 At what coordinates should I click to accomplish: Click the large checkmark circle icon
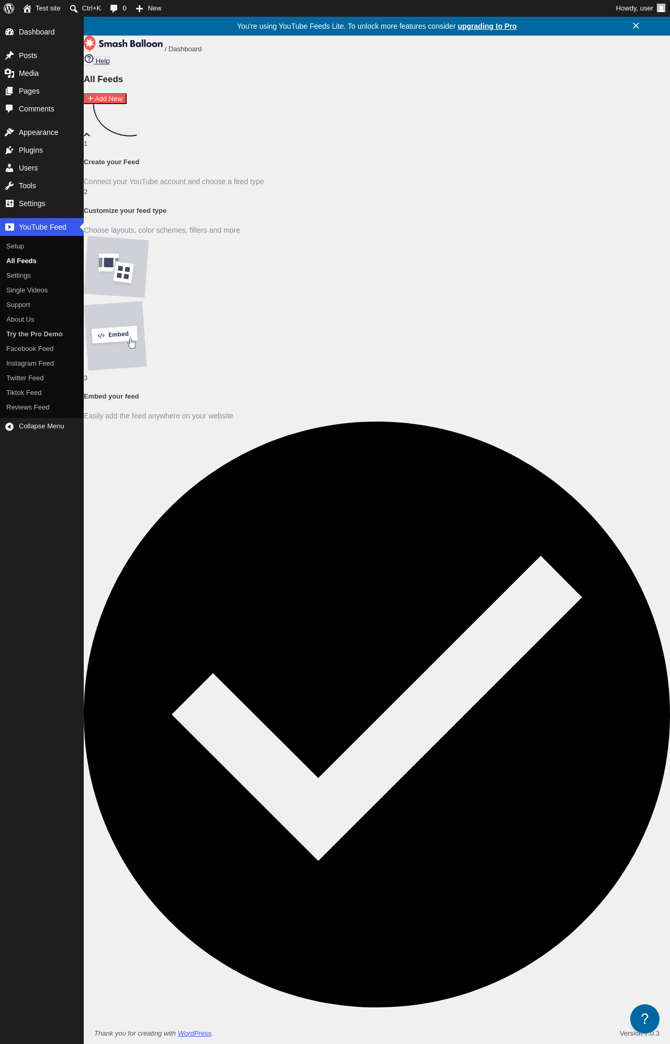(377, 714)
